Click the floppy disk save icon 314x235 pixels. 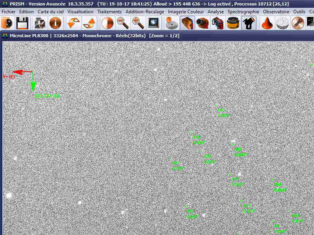point(21,23)
